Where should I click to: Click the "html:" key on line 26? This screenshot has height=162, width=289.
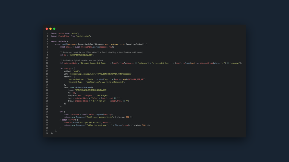pyautogui.click(x=71, y=101)
